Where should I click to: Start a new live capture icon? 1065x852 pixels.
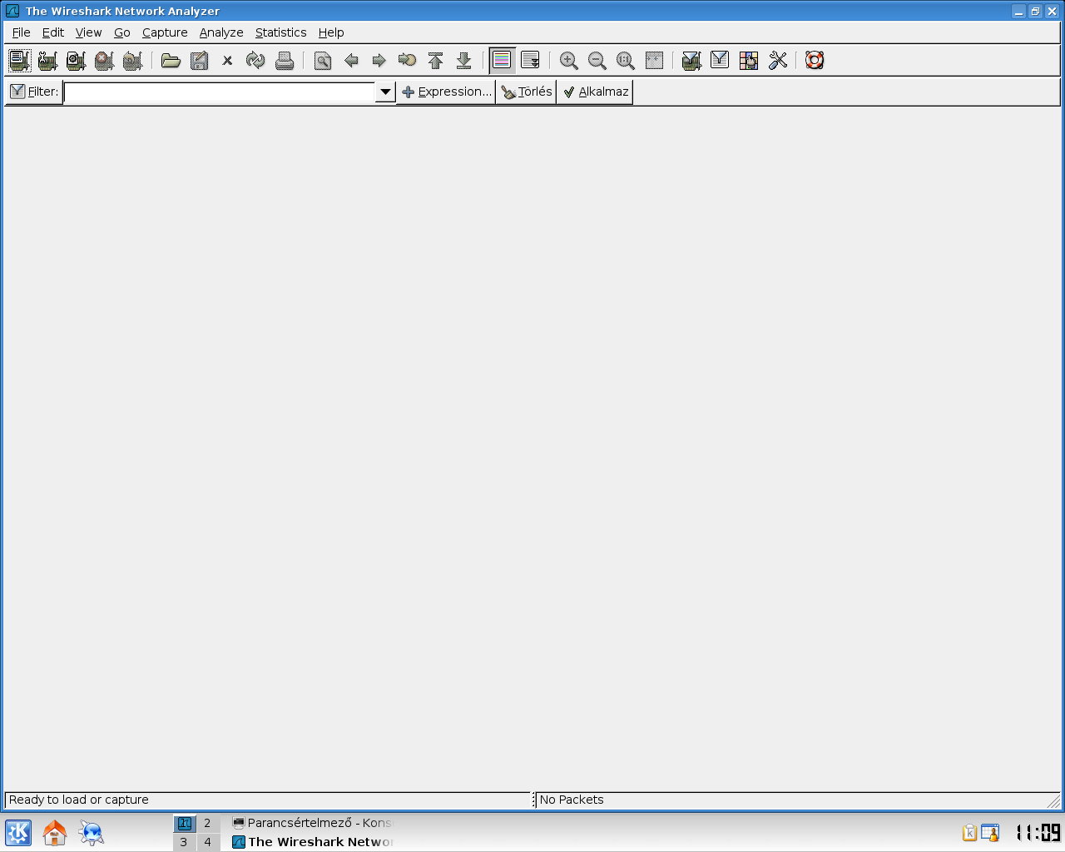[x=76, y=60]
